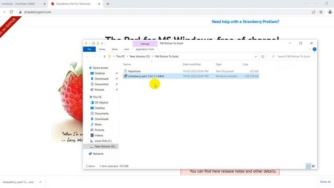Reload the strawberryperl.com page
Image resolution: width=334 pixels, height=188 pixels.
[11, 12]
